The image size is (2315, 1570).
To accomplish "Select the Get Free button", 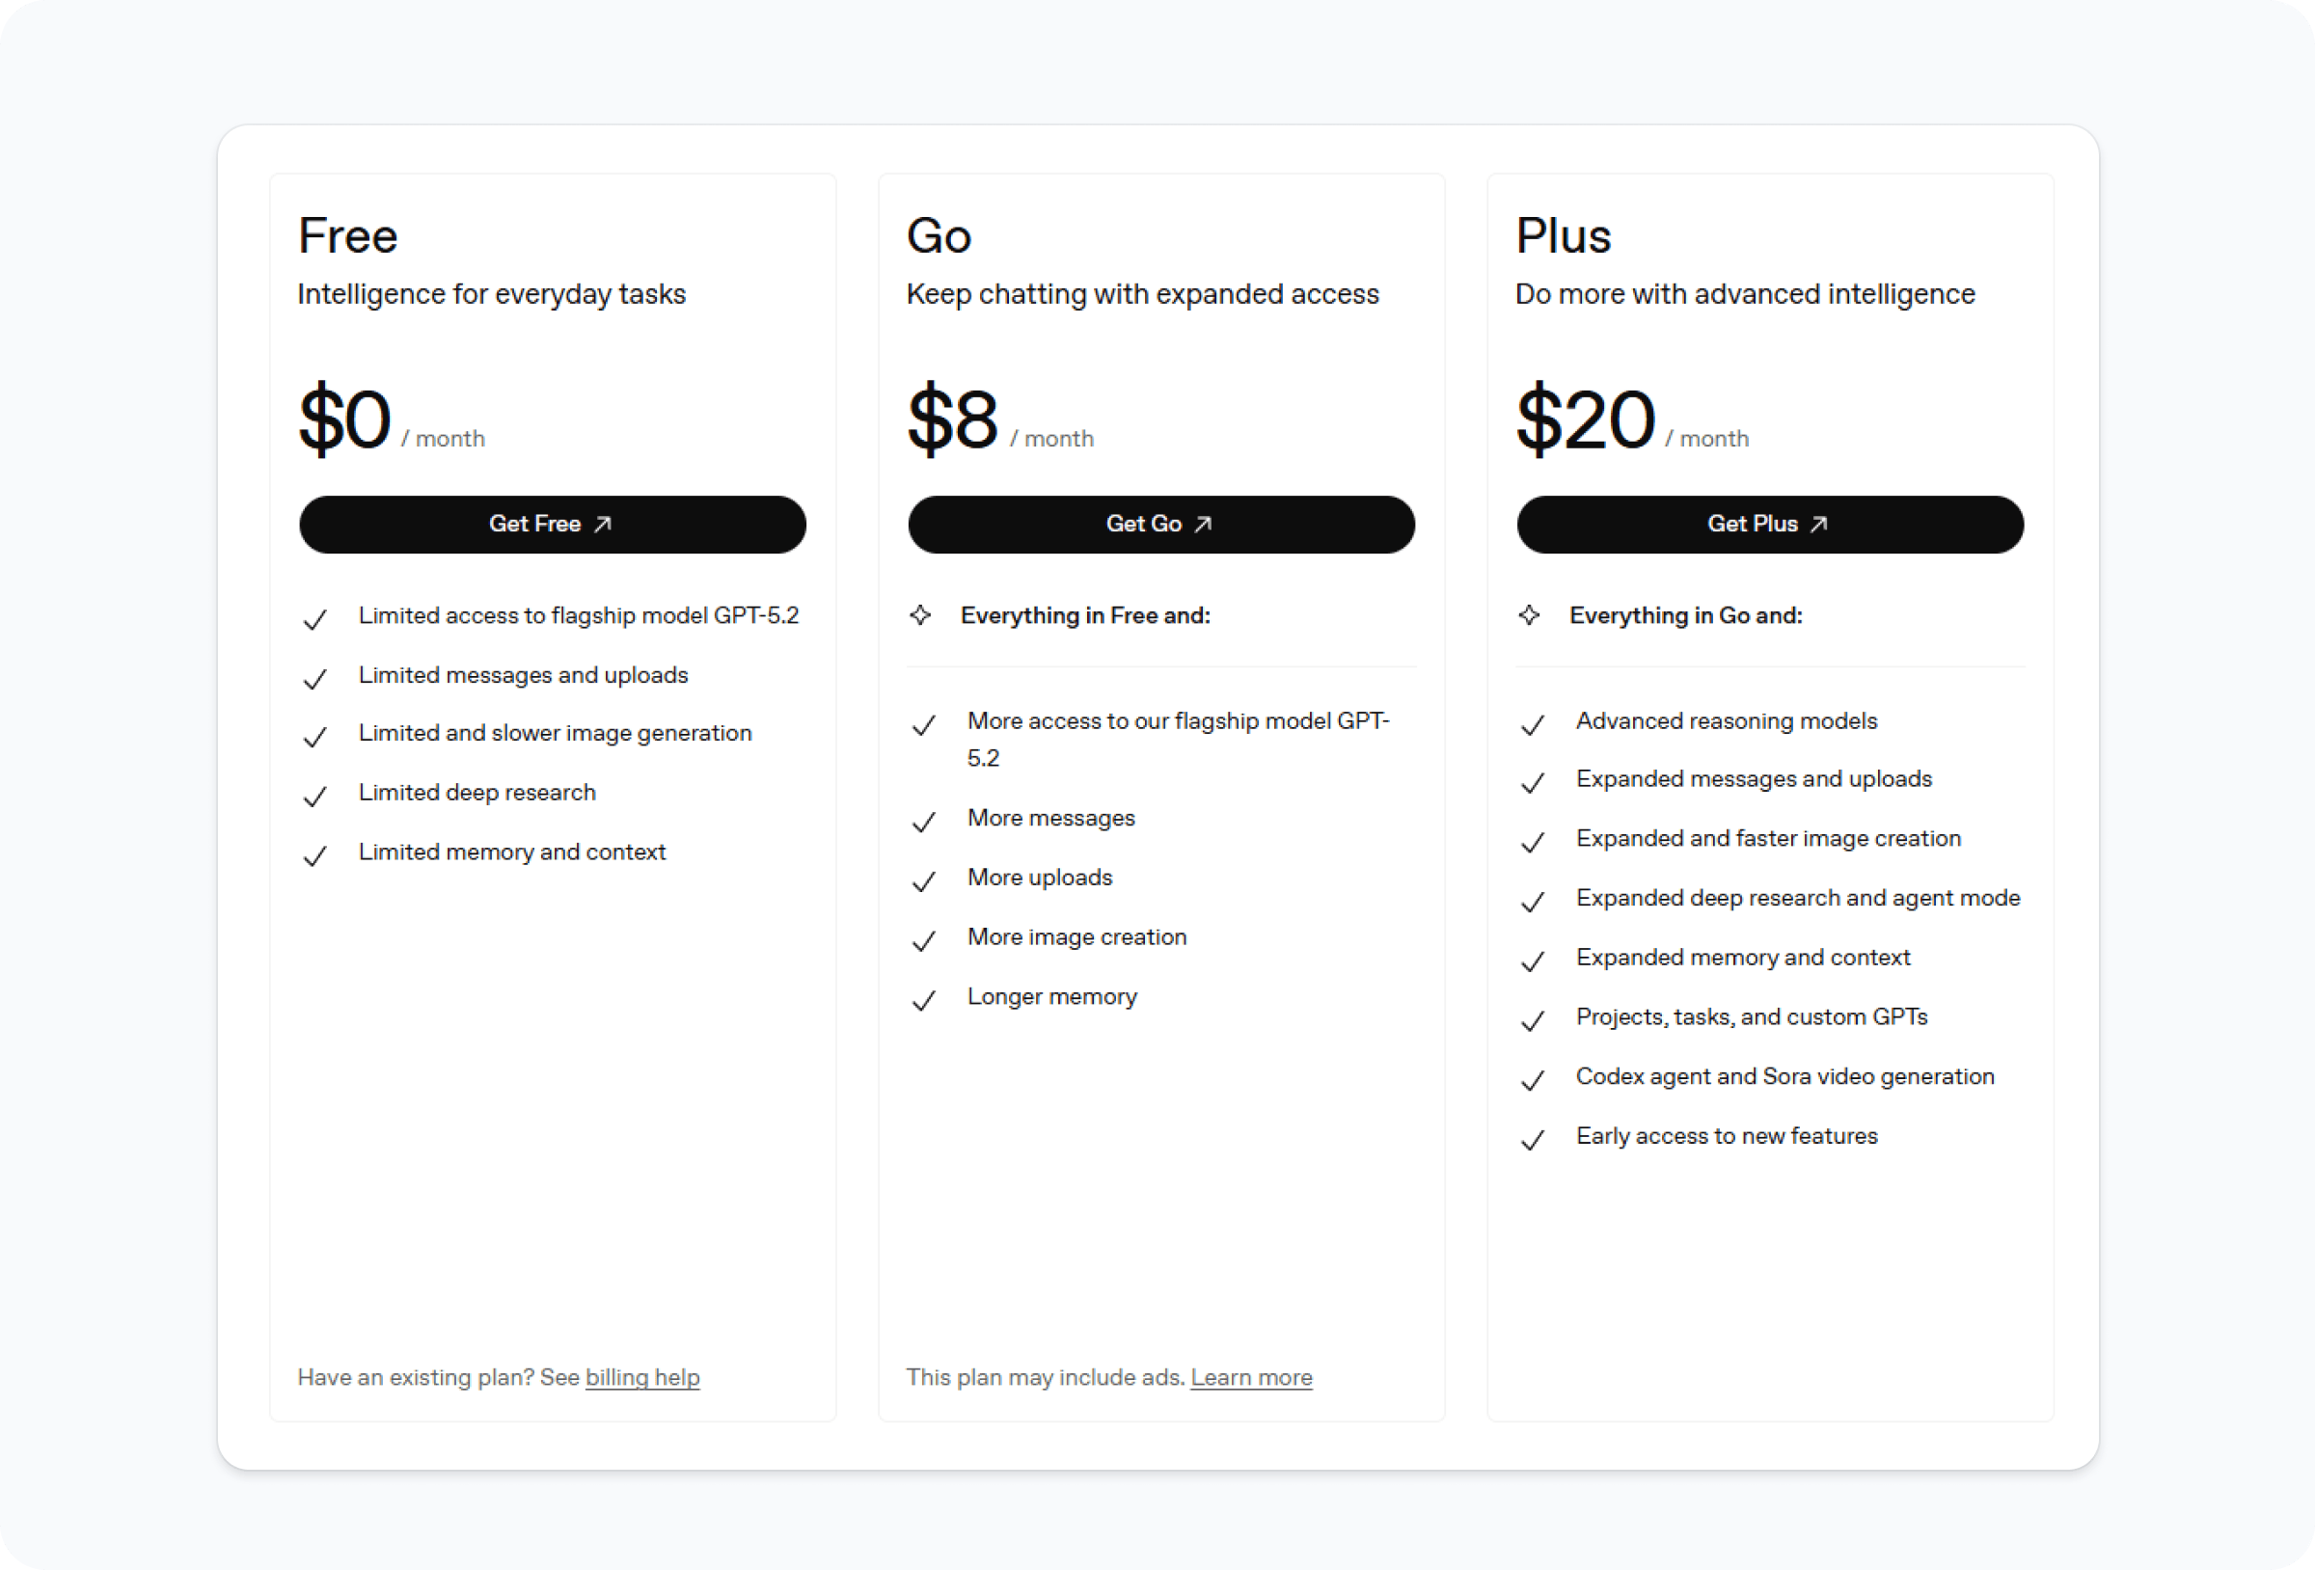I will (553, 523).
